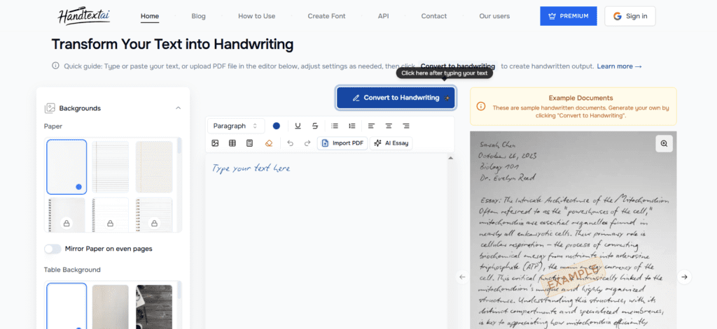
Task: Click the PREMIUM button
Action: pos(569,16)
